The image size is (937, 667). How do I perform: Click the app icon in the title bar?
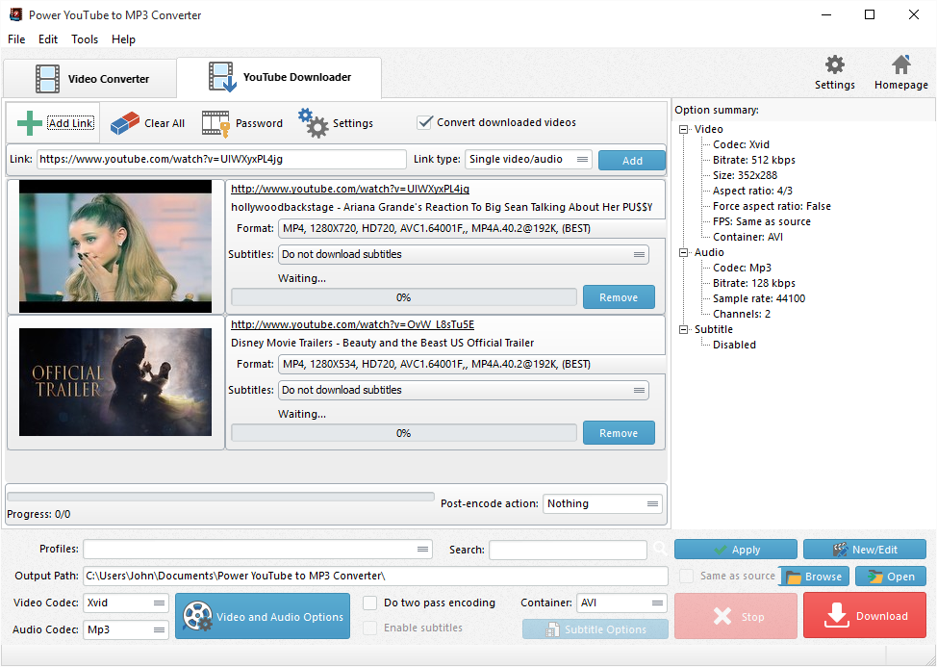coord(16,14)
